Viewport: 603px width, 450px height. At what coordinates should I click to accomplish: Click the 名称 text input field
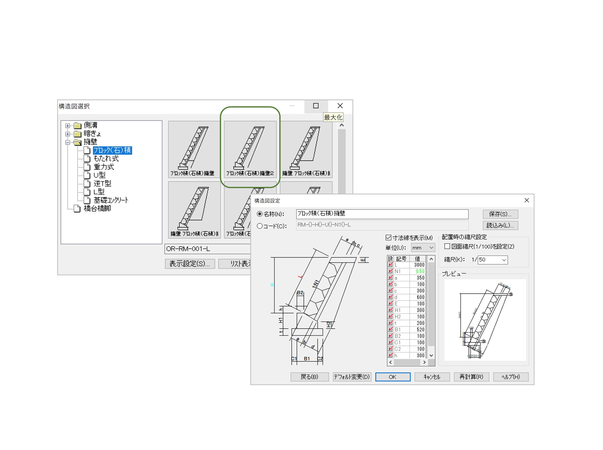(x=382, y=214)
